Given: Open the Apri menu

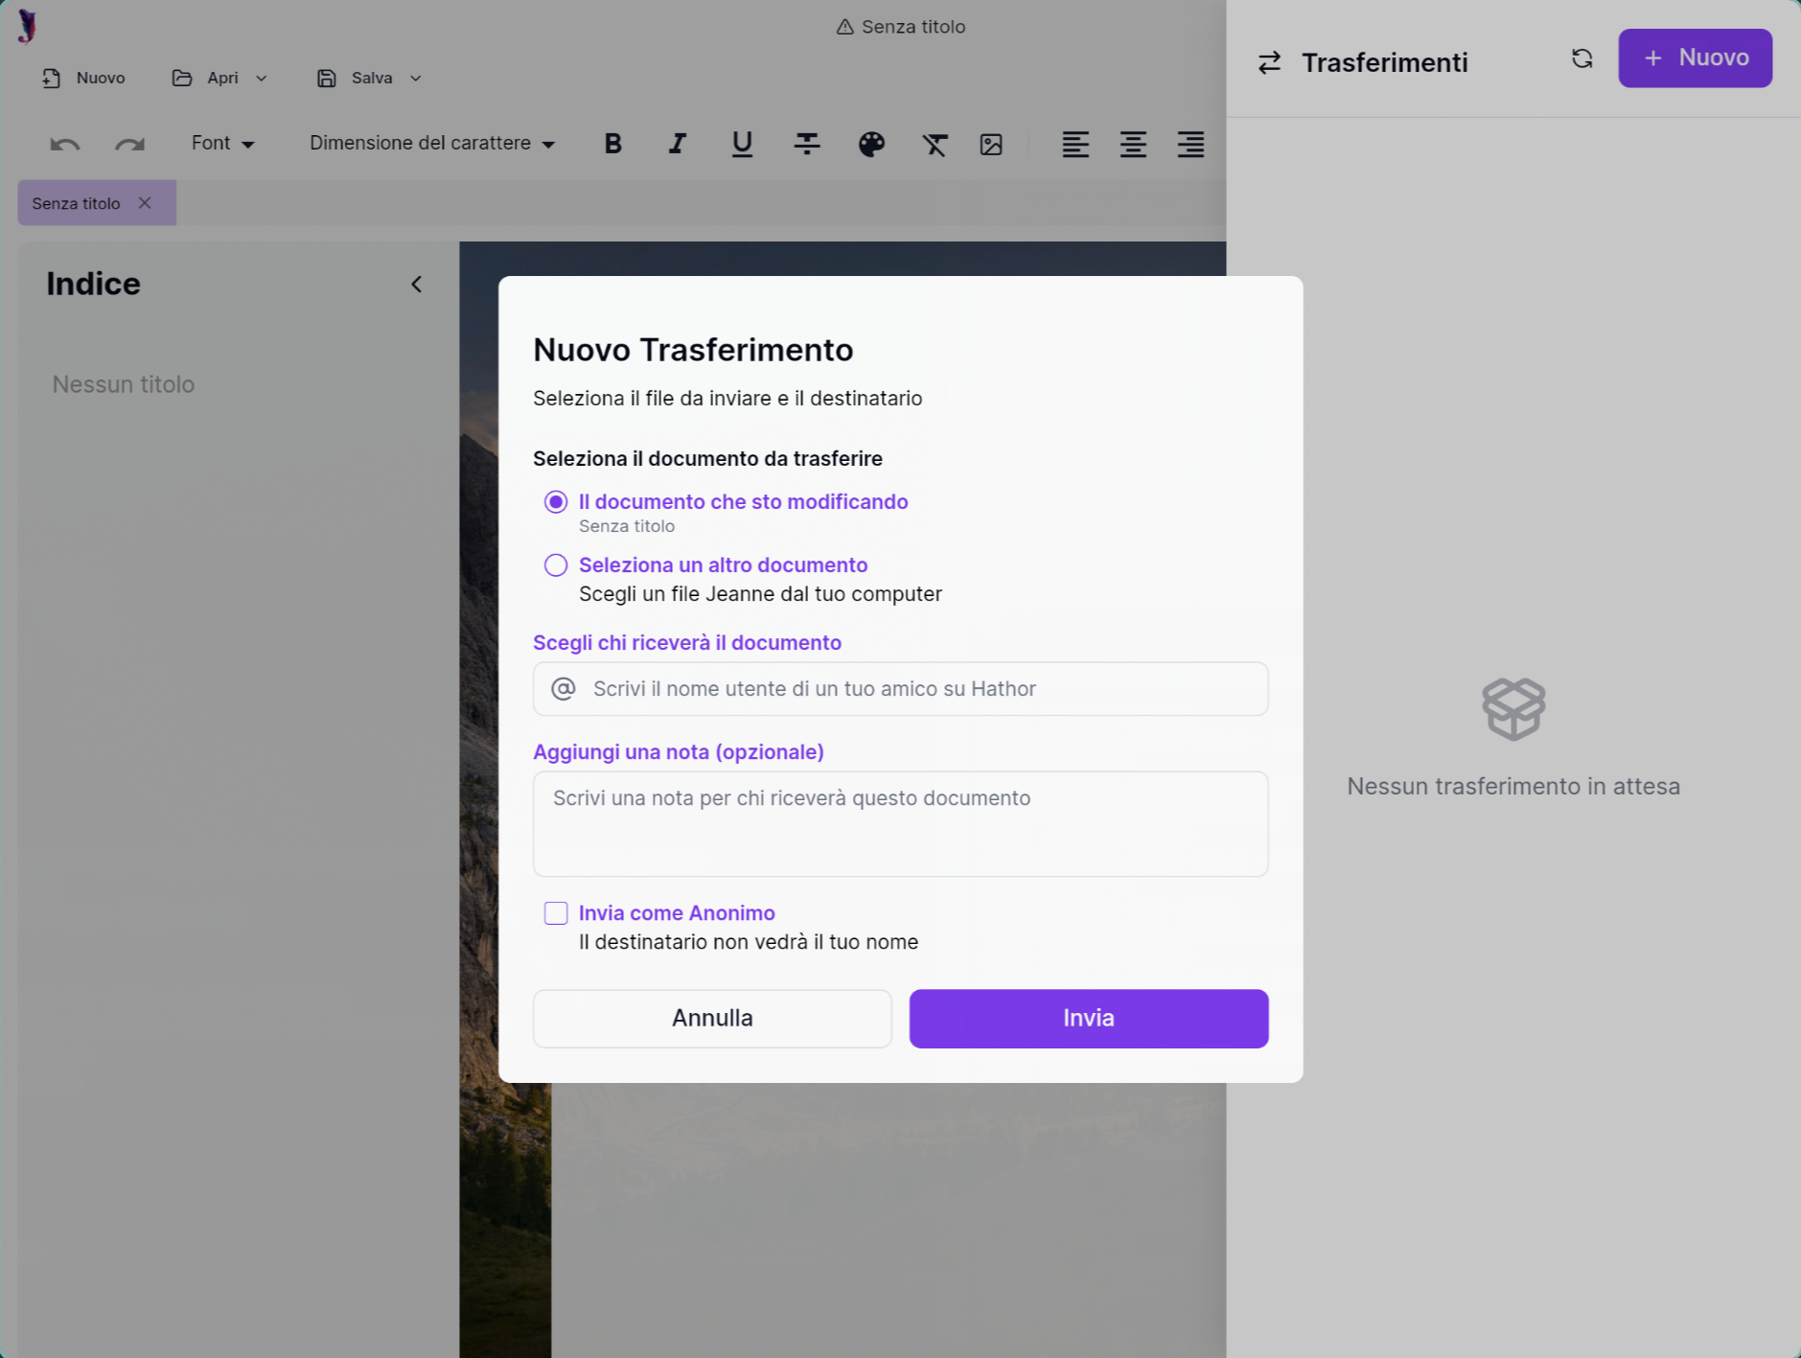Looking at the screenshot, I should [220, 79].
